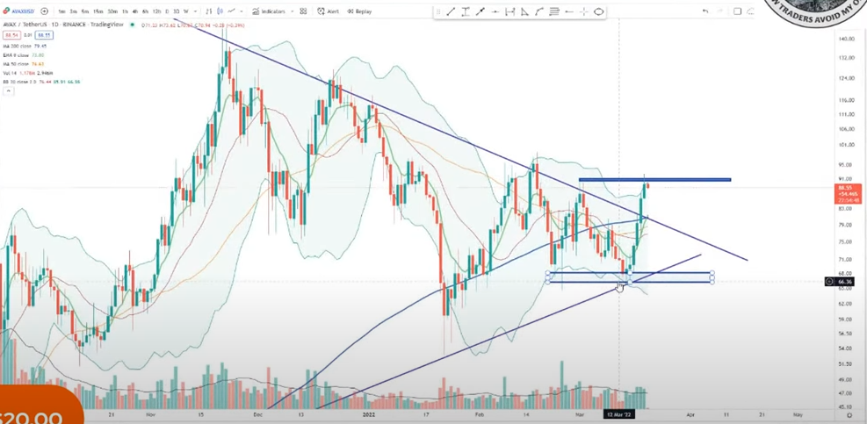Start bar Replay mode
The width and height of the screenshot is (867, 424).
pyautogui.click(x=359, y=11)
